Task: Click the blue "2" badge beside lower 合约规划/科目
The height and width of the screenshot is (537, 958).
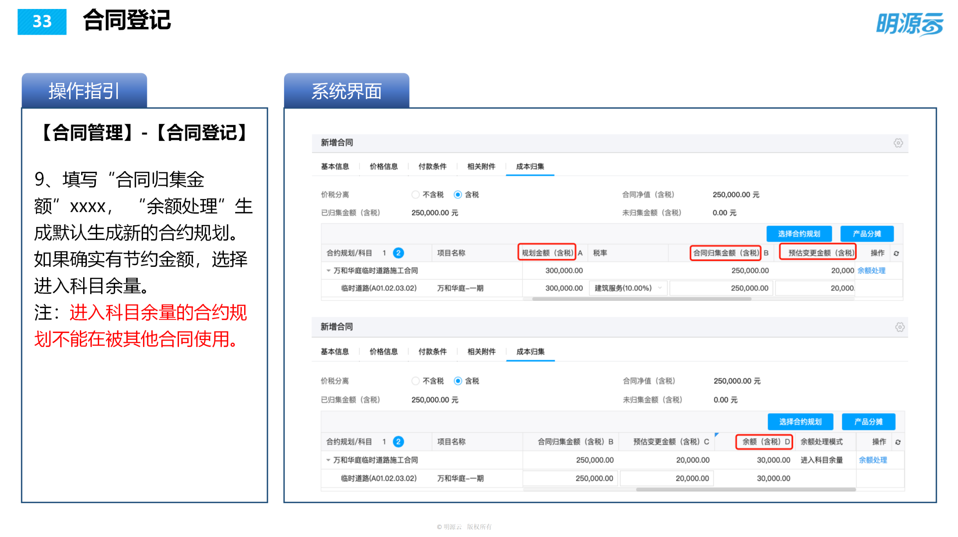Action: (398, 442)
